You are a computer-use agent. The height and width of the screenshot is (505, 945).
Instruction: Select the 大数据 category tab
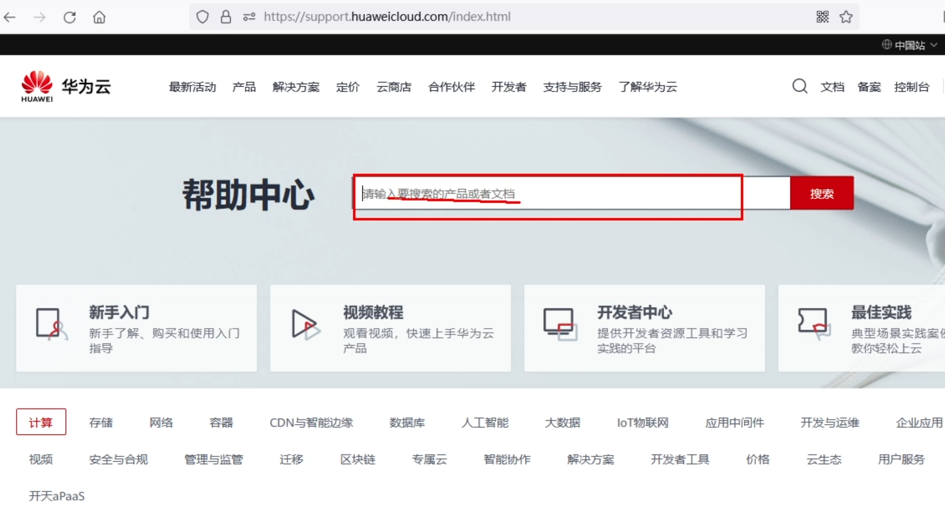(563, 423)
